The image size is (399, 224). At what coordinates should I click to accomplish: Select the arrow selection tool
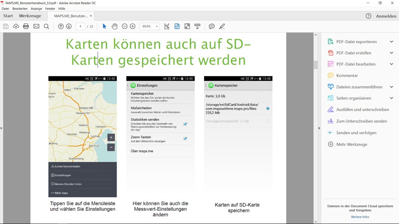tap(104, 26)
